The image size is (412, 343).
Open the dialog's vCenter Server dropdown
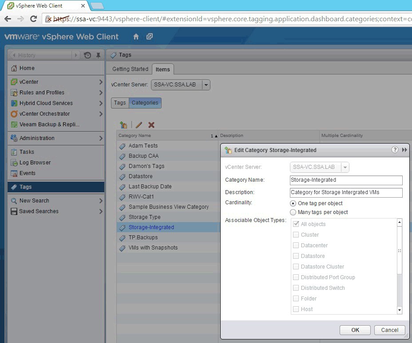[320, 167]
